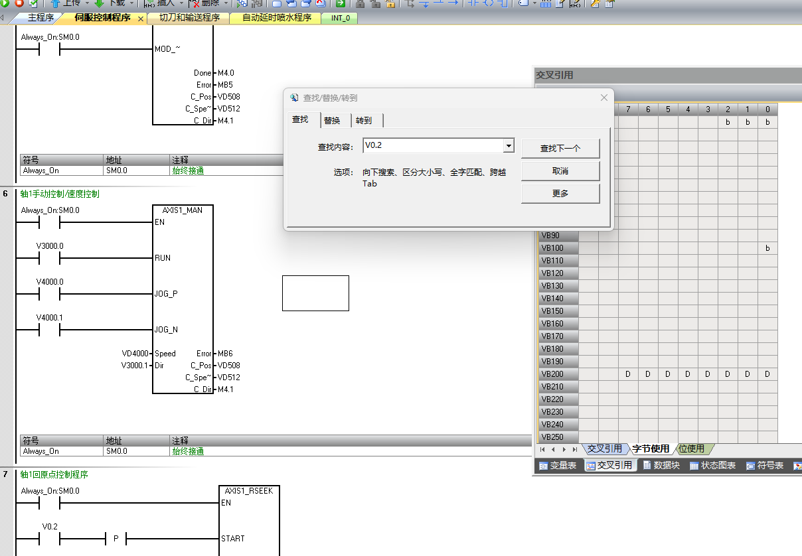Open the 插入 insert dropdown arrow

coord(181,3)
